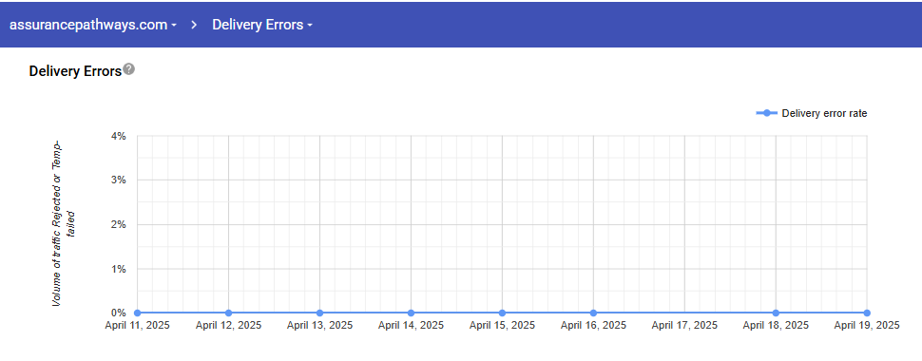
Task: Click the April 17, 2025 axis label
Action: coord(684,325)
